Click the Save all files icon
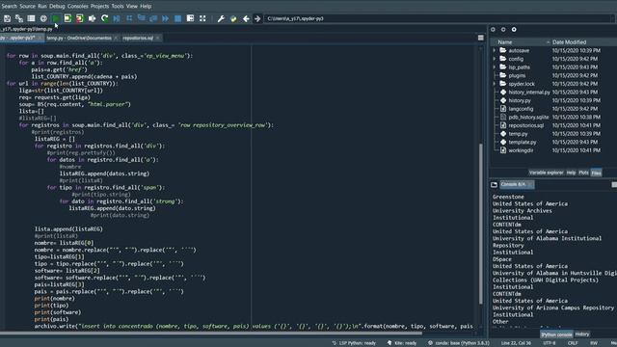The width and height of the screenshot is (617, 347). tap(19, 18)
